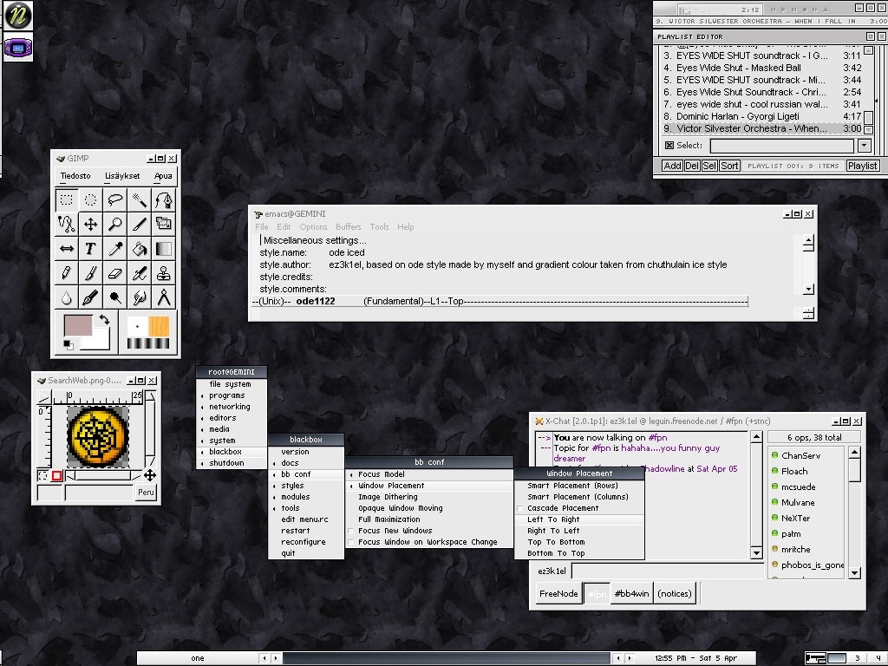
Task: Activate the Intelligent Scissors tool
Action: pos(67,225)
